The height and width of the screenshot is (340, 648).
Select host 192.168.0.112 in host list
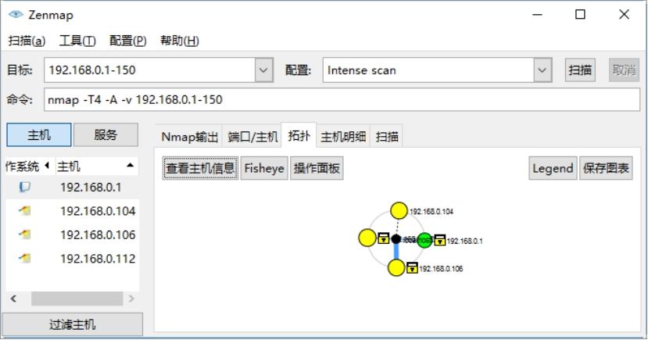[x=73, y=259]
